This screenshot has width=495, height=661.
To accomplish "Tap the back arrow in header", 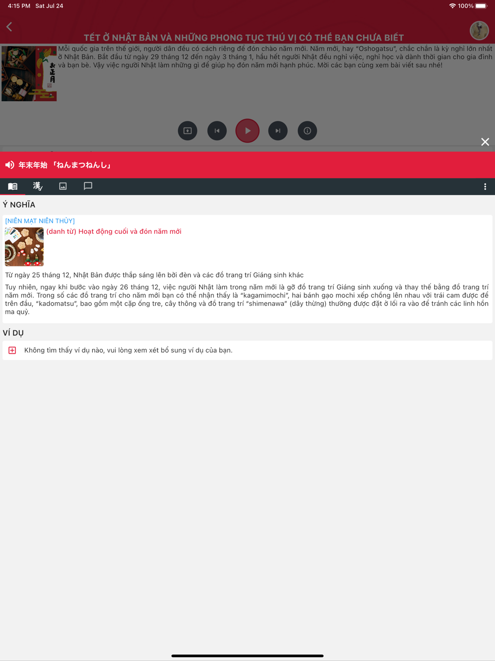I will (x=9, y=27).
